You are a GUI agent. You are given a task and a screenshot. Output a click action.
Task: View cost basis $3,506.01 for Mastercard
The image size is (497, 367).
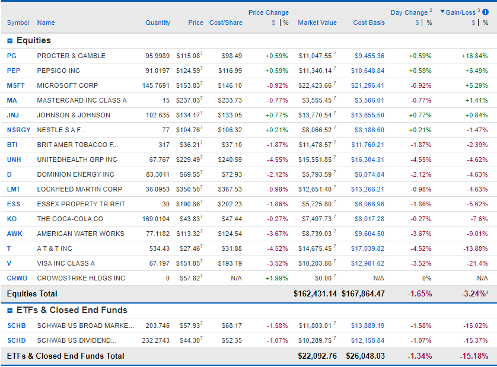coord(369,100)
